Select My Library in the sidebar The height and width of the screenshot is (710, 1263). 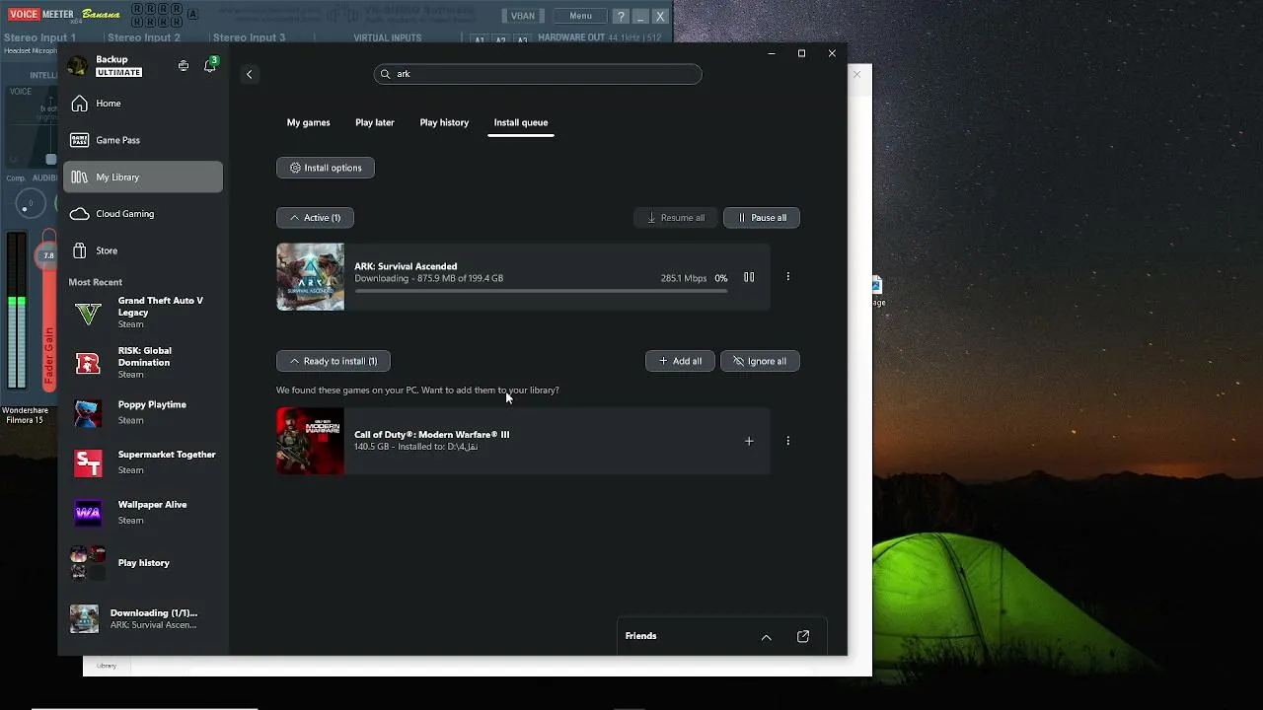pos(143,177)
